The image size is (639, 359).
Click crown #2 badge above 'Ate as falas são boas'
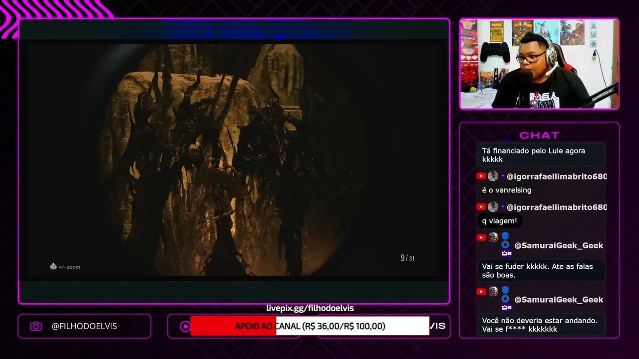(x=506, y=253)
